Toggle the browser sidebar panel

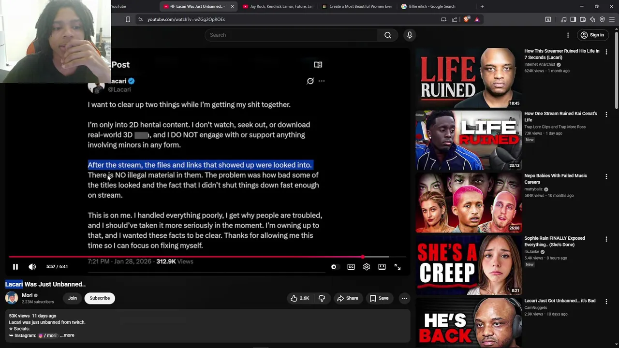(x=573, y=19)
